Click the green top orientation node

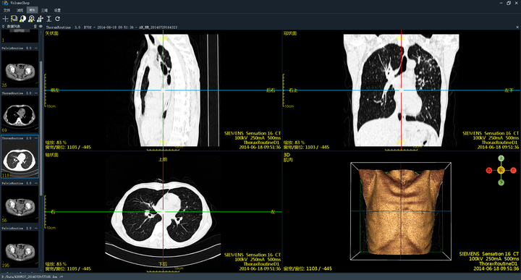501,158
